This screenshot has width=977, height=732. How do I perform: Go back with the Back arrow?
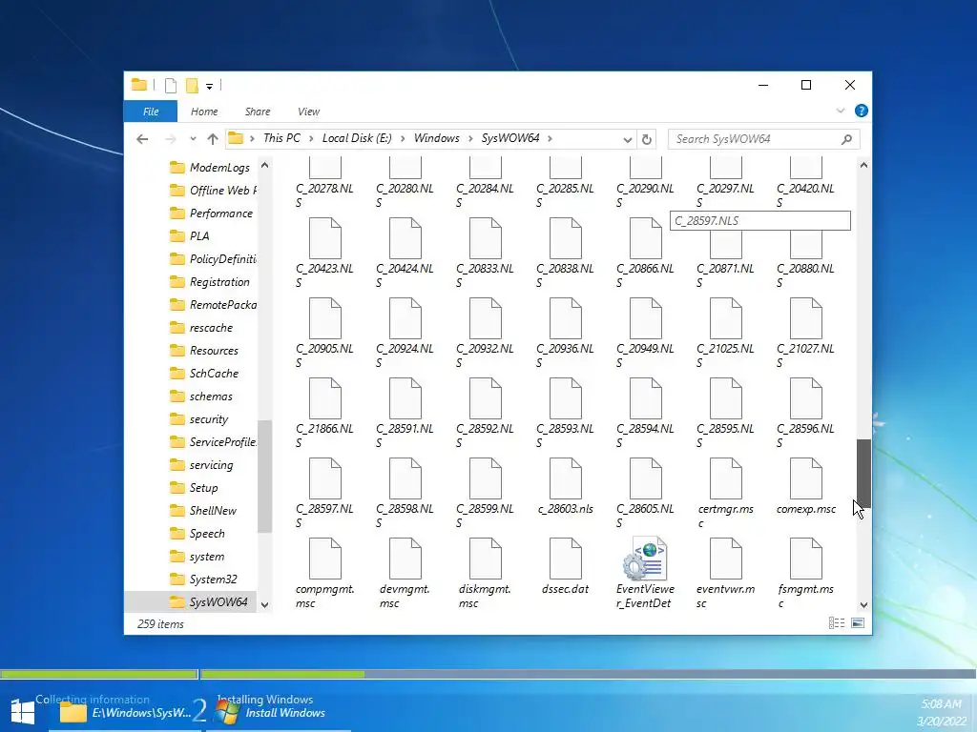point(142,139)
